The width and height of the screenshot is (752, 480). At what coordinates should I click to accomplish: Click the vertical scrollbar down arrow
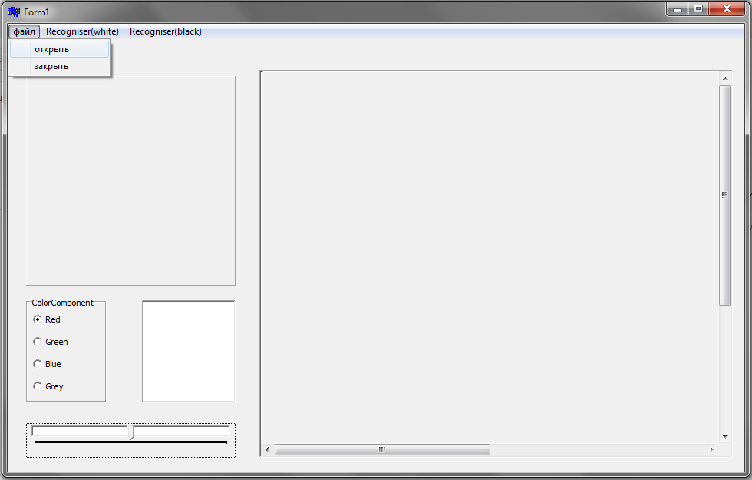click(725, 437)
